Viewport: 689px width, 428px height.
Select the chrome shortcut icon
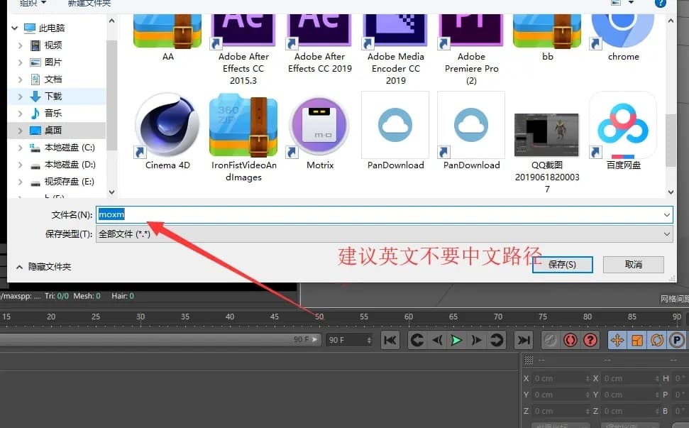(x=623, y=37)
